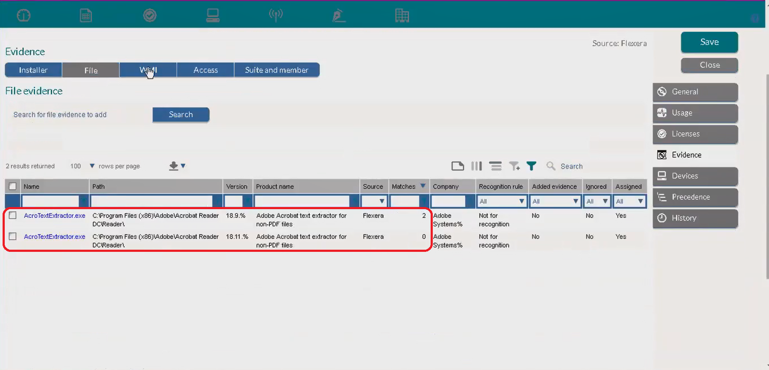Open the checkmark badge icon in top navigation
Viewport: 769px width, 370px height.
click(x=150, y=16)
